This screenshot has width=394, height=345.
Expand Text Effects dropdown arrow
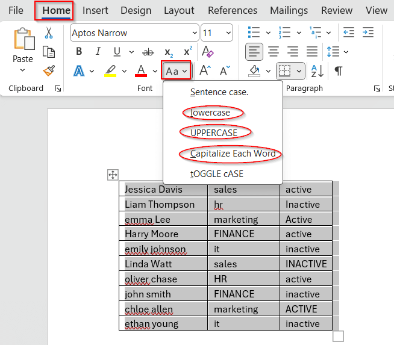(92, 71)
